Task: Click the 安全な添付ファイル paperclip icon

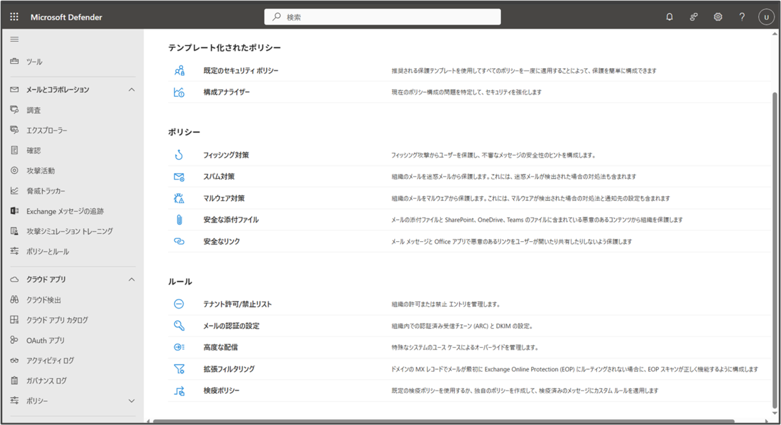Action: pos(179,220)
